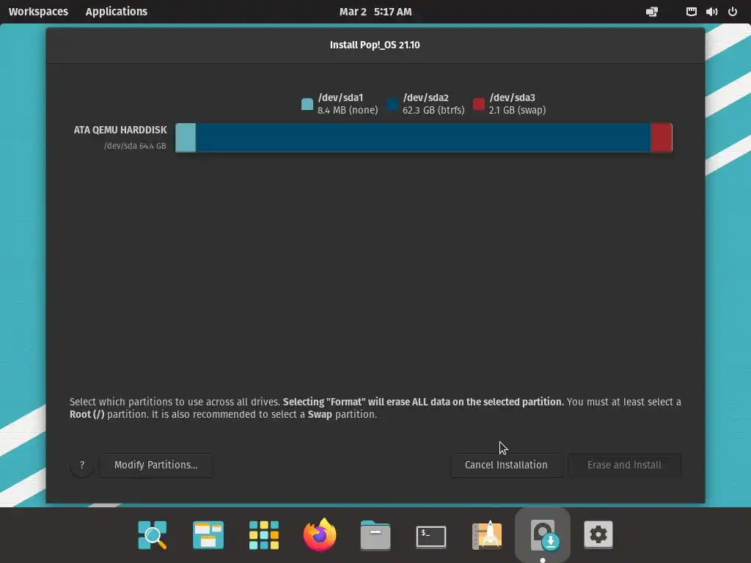Open the clock showing Mar 2 5:17 AM
Image resolution: width=751 pixels, height=563 pixels.
(375, 12)
